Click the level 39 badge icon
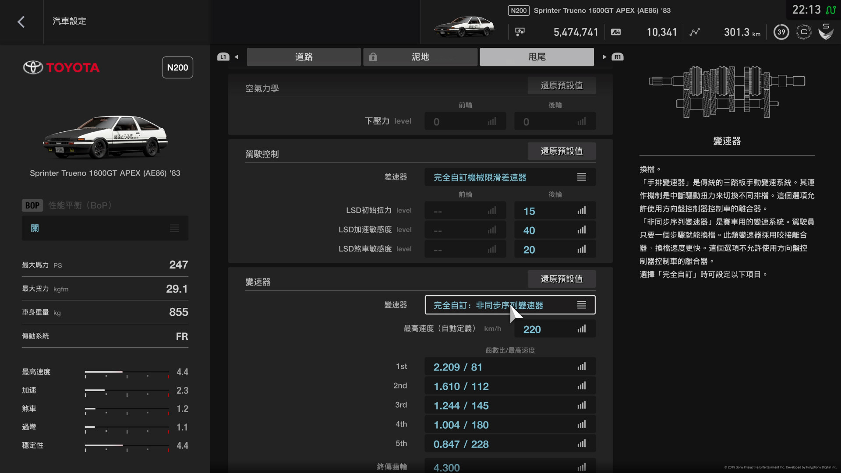Screen dimensions: 841x473 pyautogui.click(x=781, y=32)
